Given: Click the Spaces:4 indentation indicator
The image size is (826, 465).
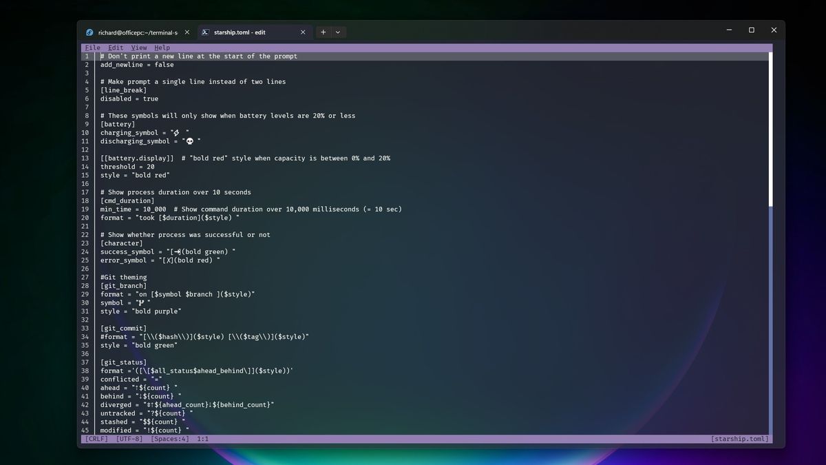Looking at the screenshot, I should [x=170, y=438].
